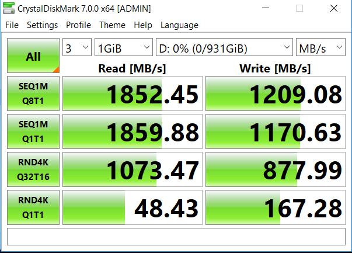
Task: Open the Language menu
Action: coord(179,25)
